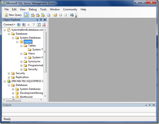Open the Window menu

tap(55, 9)
